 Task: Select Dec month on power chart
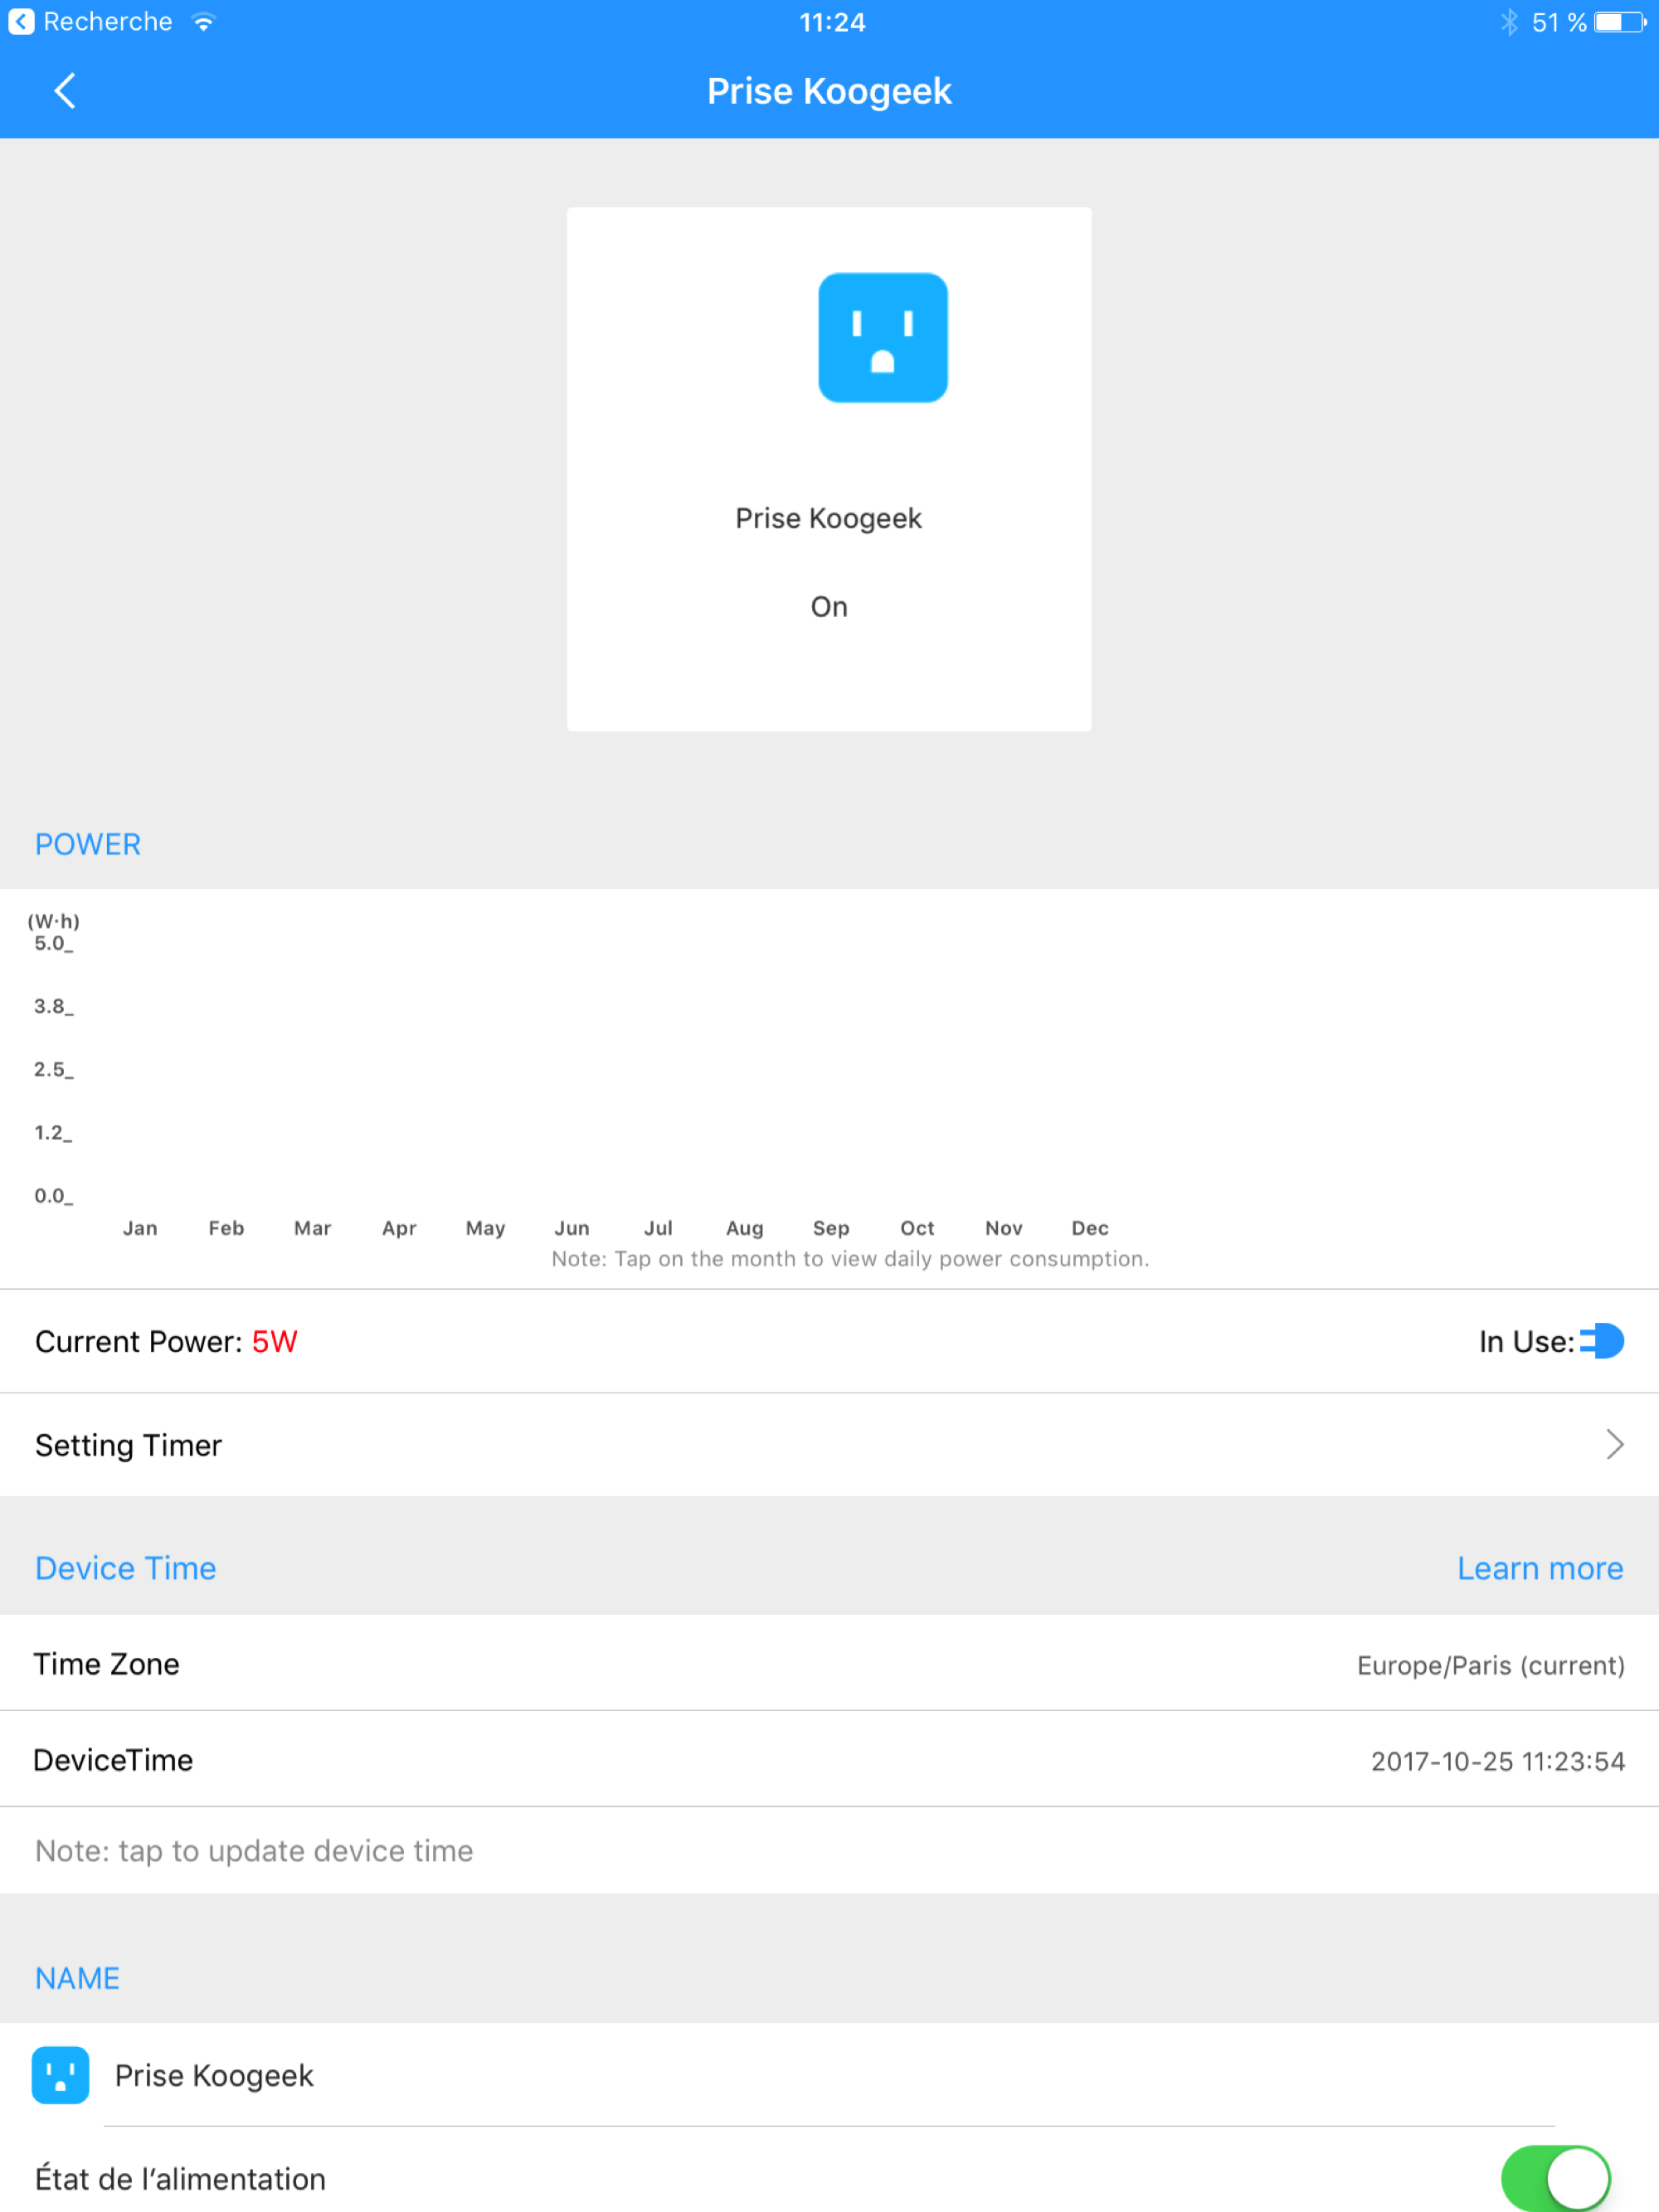click(1090, 1228)
